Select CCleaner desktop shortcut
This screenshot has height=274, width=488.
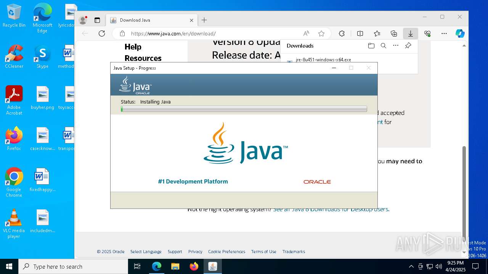[x=14, y=57]
